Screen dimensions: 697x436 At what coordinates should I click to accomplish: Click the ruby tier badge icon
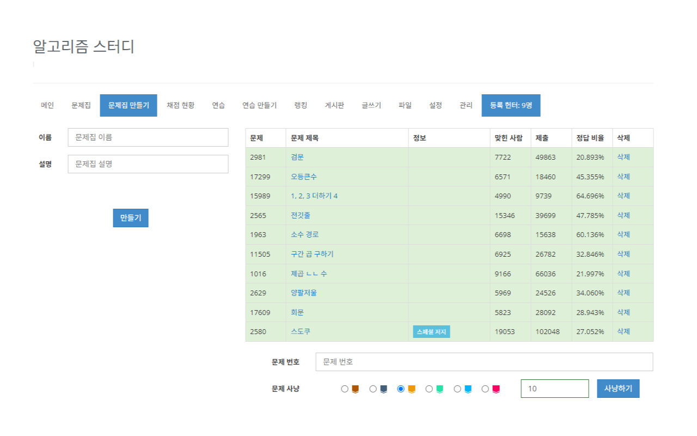point(496,389)
